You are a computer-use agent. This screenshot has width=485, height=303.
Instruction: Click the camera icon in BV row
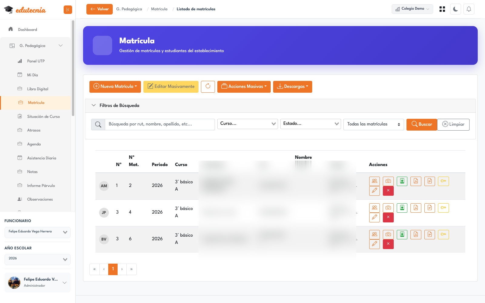tap(388, 235)
